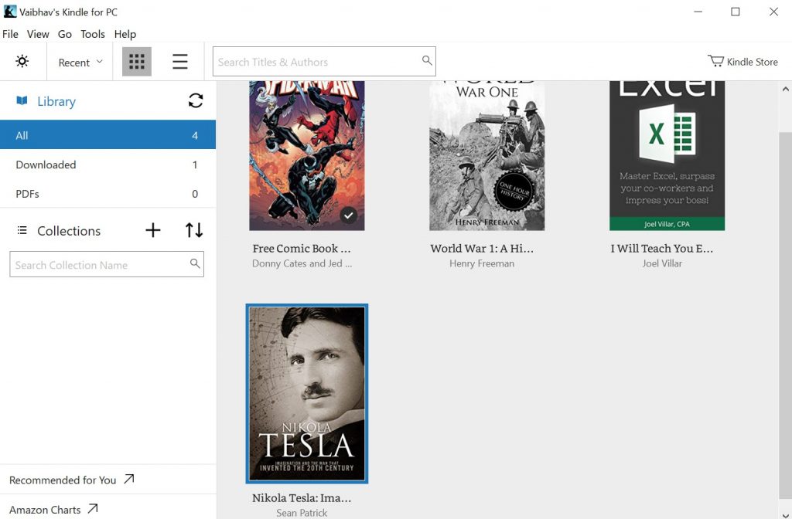Open the Recent sort dropdown
The image size is (792, 519).
coord(80,63)
